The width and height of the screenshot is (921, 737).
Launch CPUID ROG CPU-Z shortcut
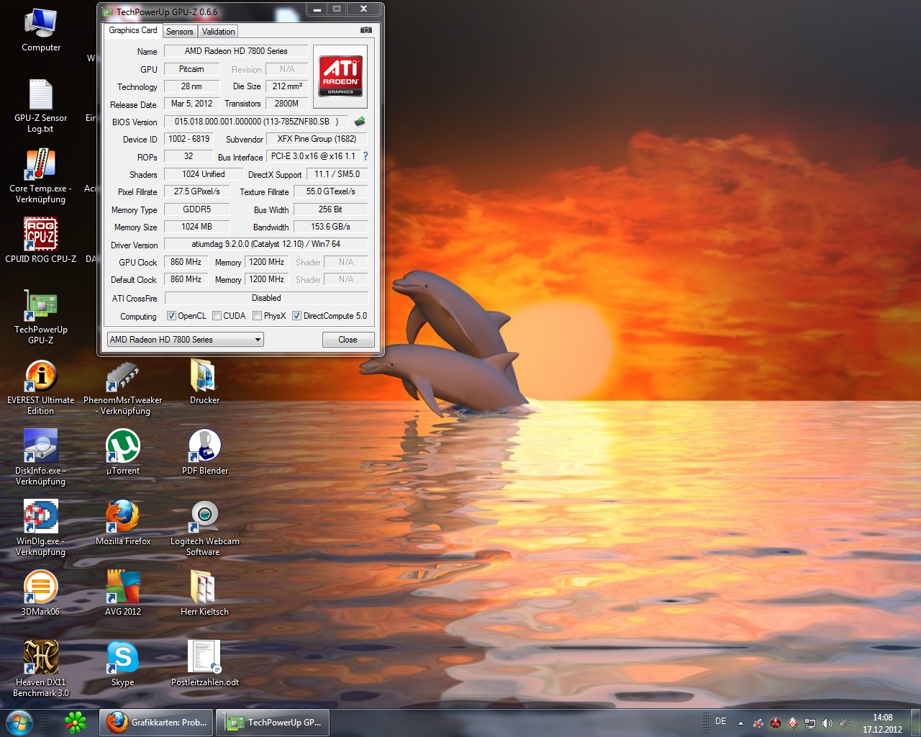click(40, 240)
